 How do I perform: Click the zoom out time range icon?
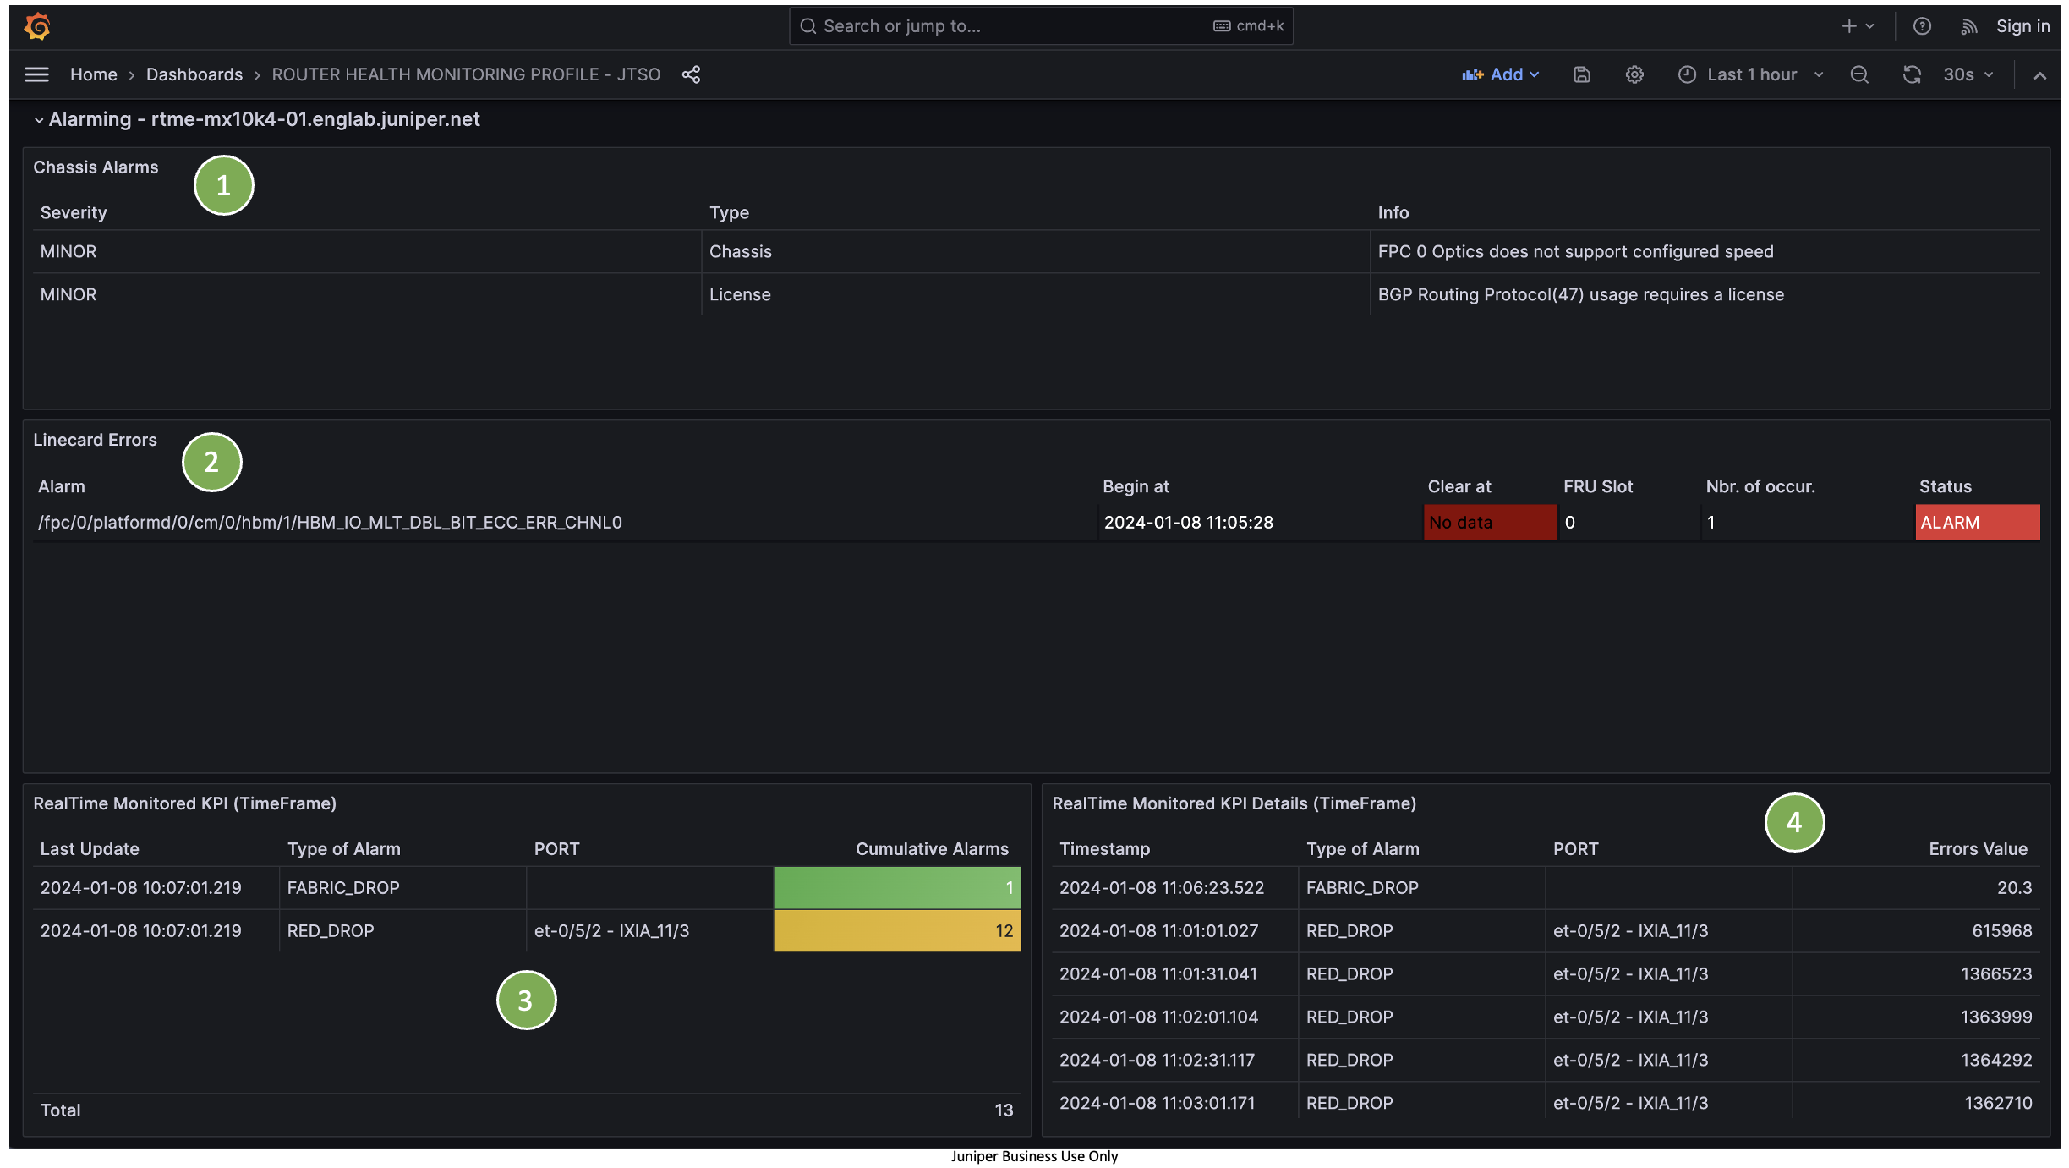click(x=1858, y=74)
